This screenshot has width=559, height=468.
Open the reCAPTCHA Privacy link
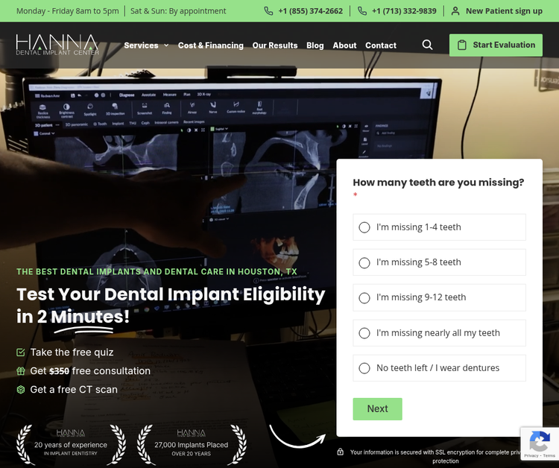click(x=531, y=455)
